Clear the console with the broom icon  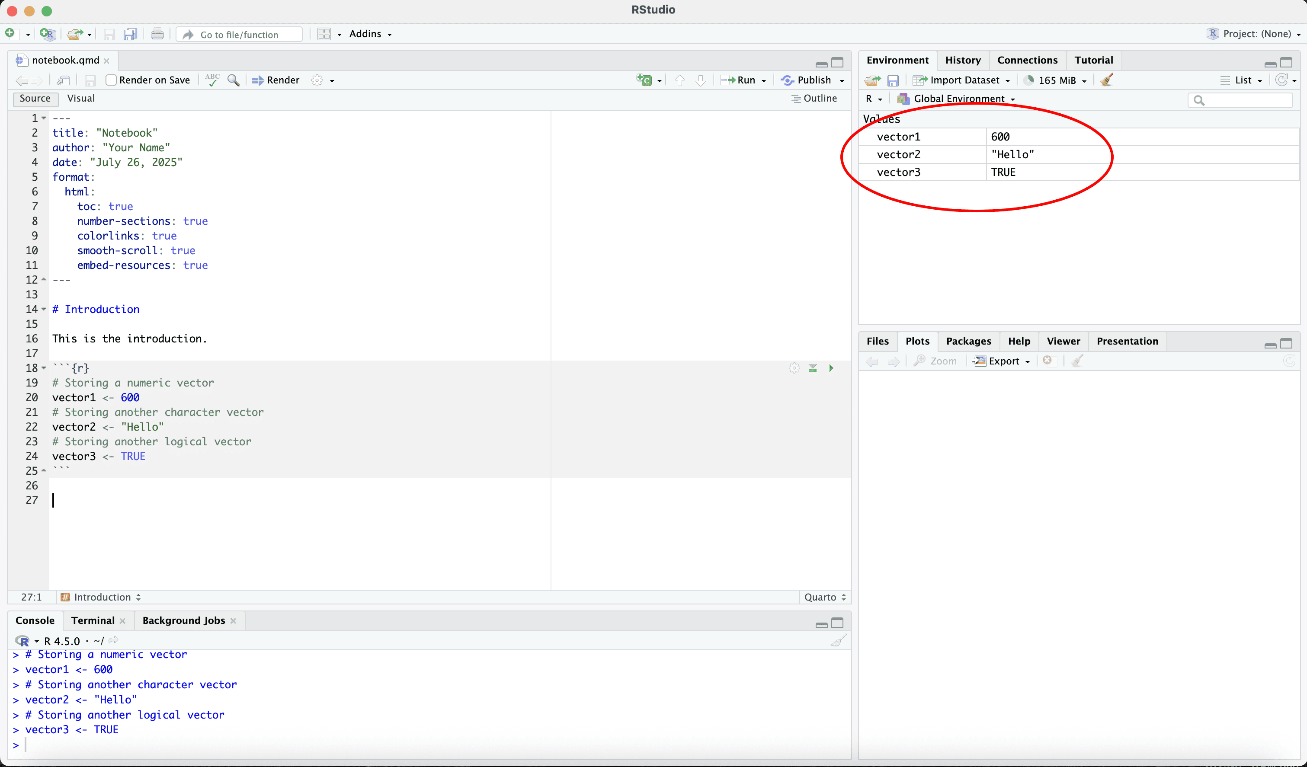[838, 640]
